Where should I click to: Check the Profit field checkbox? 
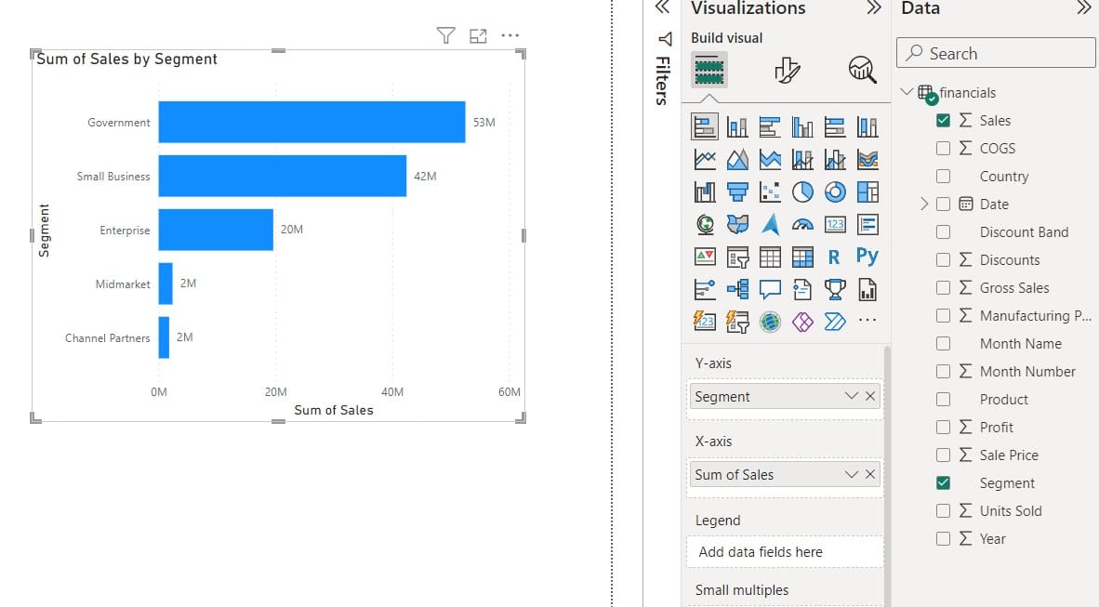(943, 427)
